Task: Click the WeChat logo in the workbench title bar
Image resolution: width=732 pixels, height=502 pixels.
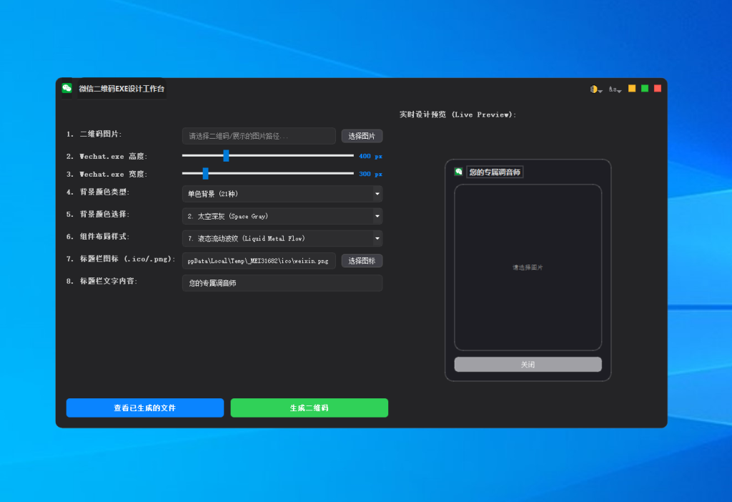Action: (x=66, y=88)
